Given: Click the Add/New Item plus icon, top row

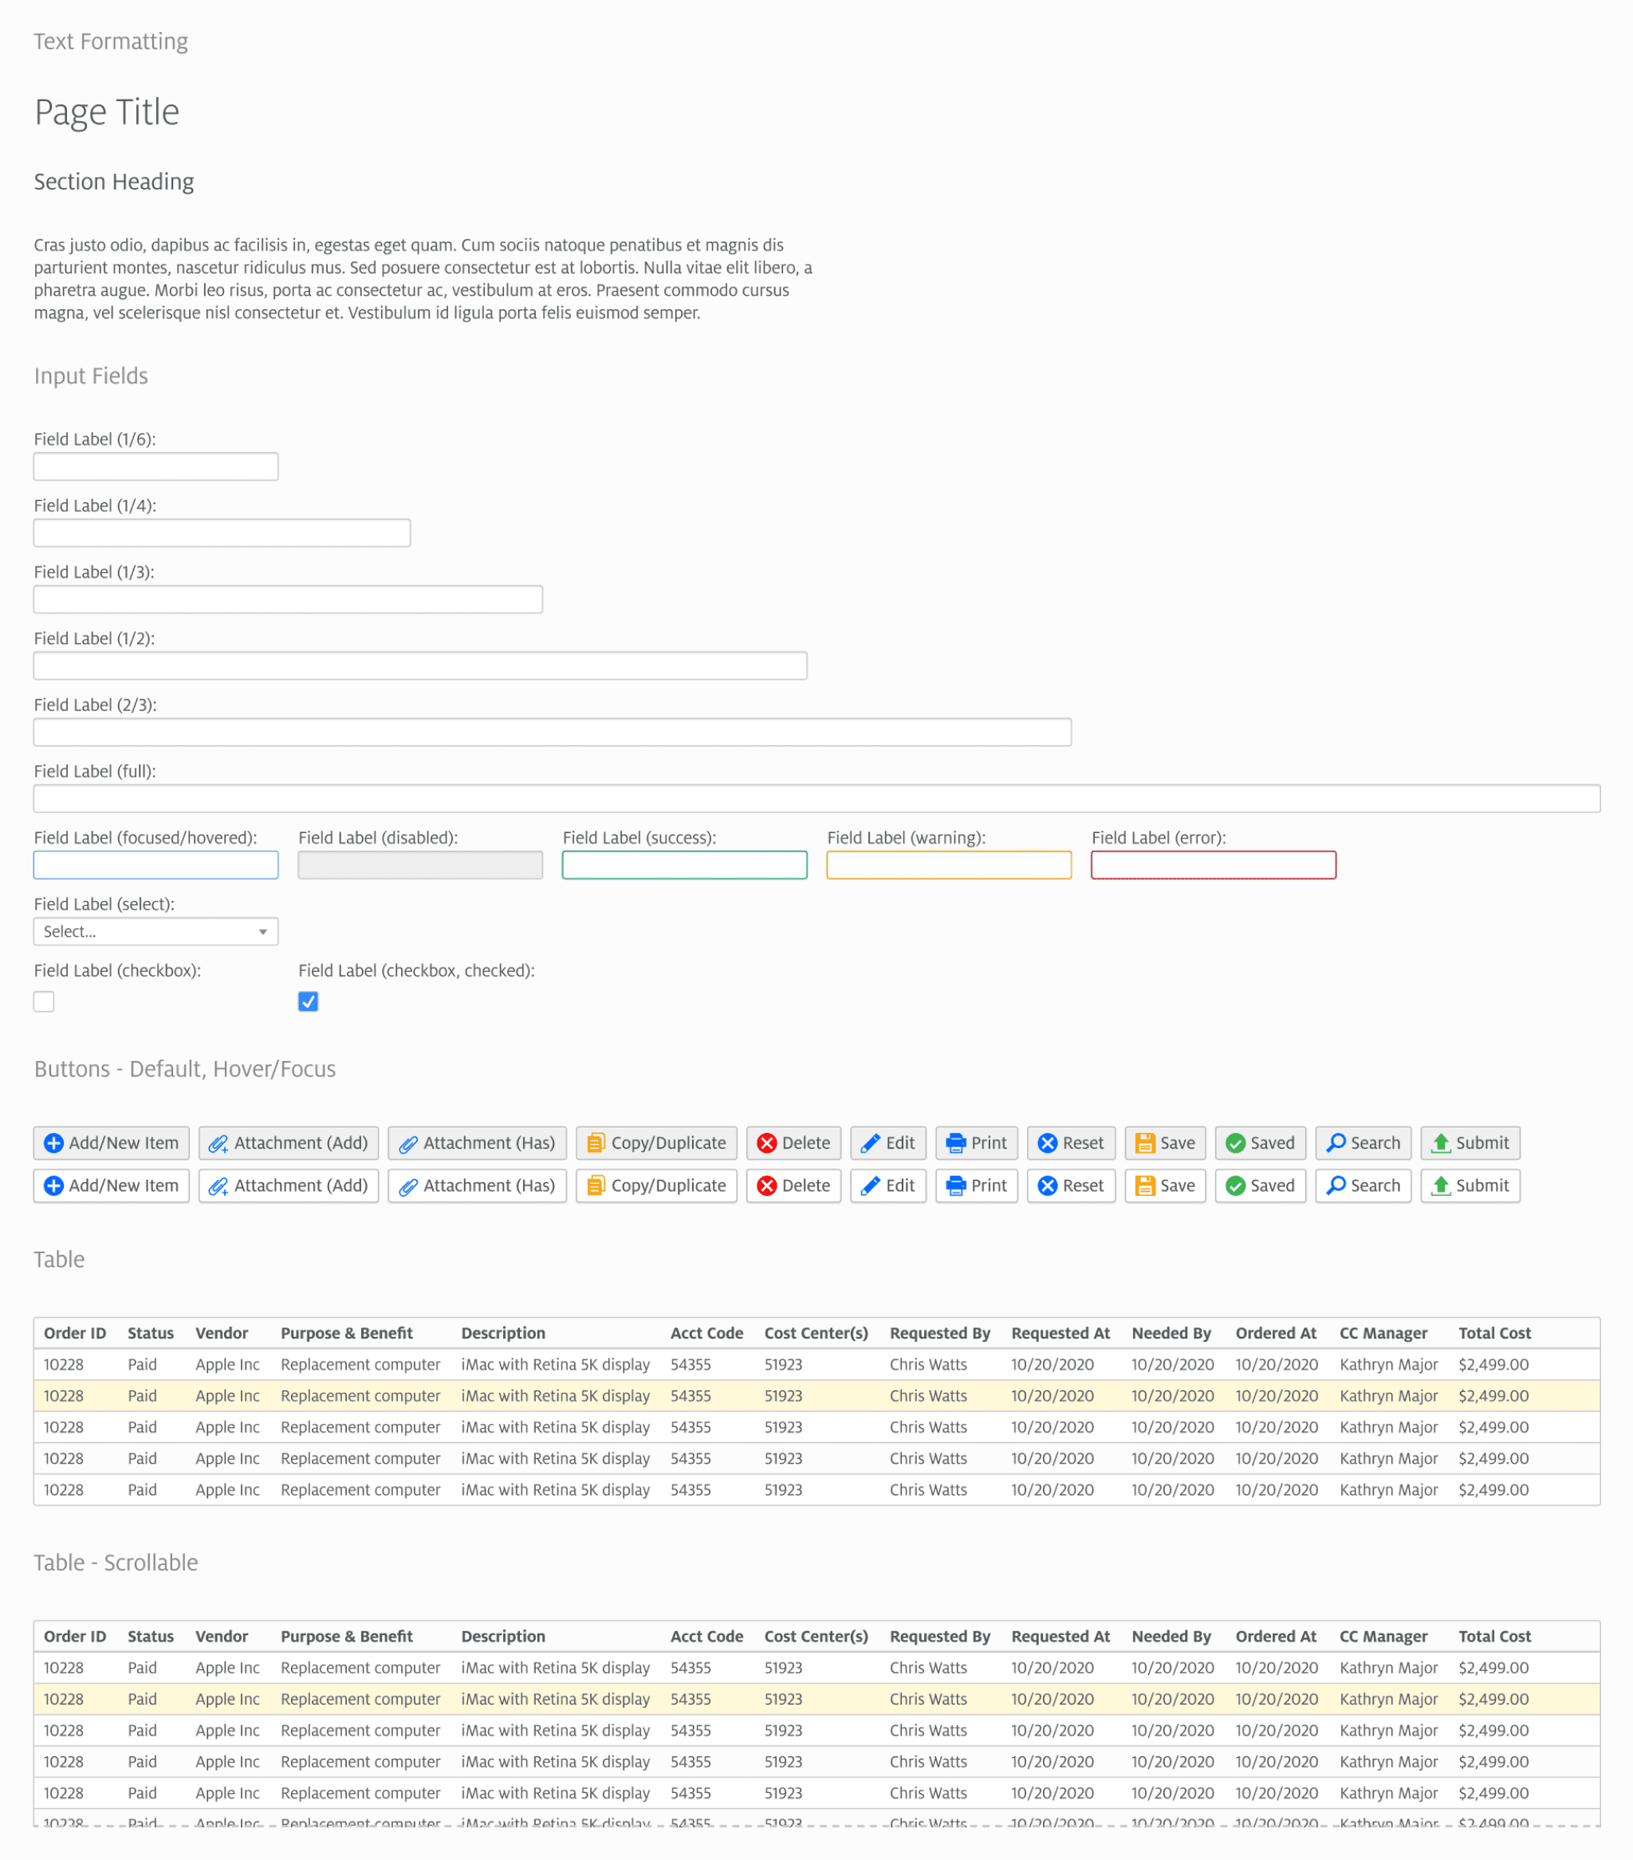Looking at the screenshot, I should point(53,1143).
